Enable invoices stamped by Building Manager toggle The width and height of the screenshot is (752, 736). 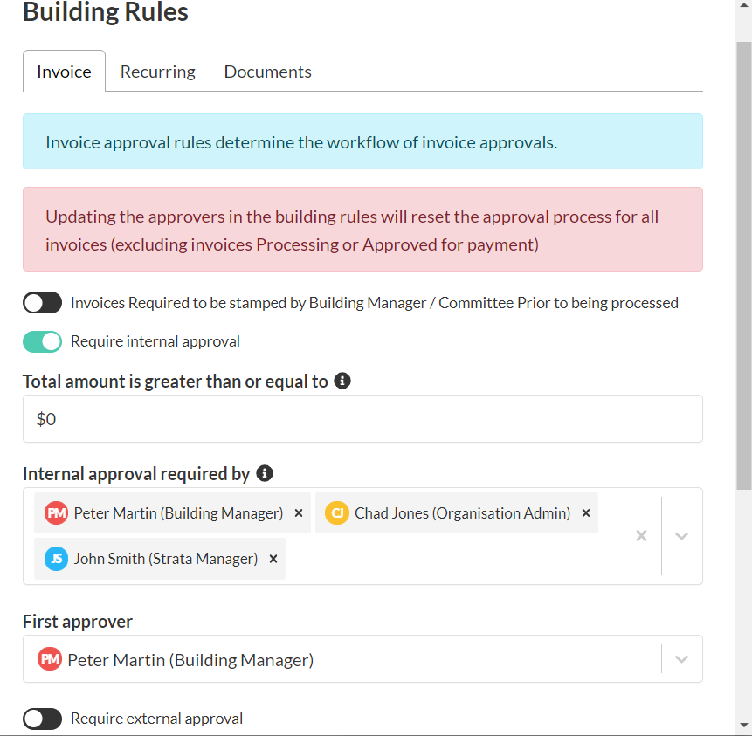coord(42,303)
